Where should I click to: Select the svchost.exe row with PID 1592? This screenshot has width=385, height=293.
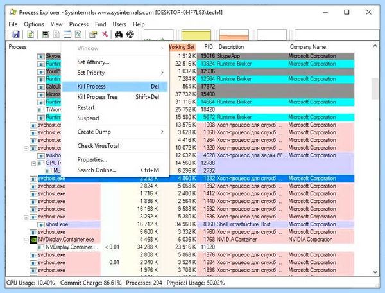[x=192, y=209]
